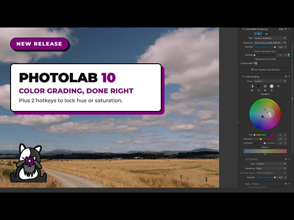Select the color rendering mode button
Screen dimensions: 294x220
pyautogui.click(x=258, y=33)
